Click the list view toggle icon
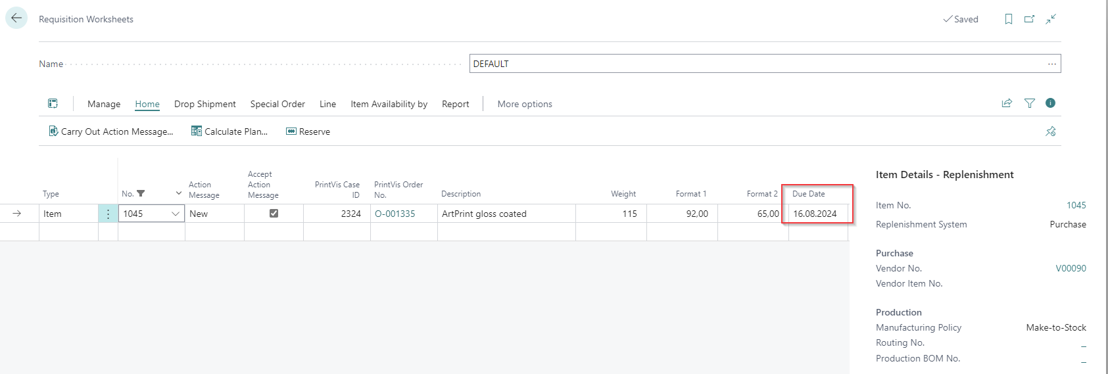1108x374 pixels. coord(53,104)
